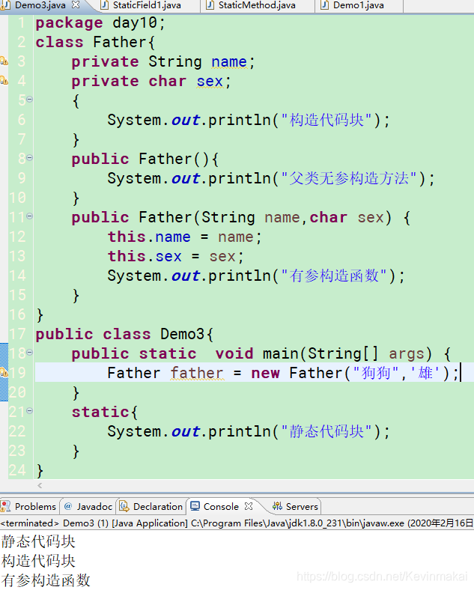Switch to the StaticField1.java editor tab
474x590 pixels.
[x=147, y=5]
